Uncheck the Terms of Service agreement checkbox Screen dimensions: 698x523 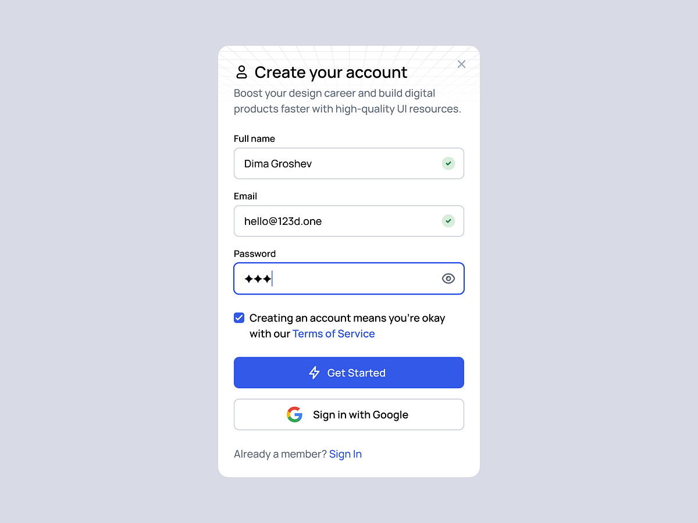[x=239, y=317]
